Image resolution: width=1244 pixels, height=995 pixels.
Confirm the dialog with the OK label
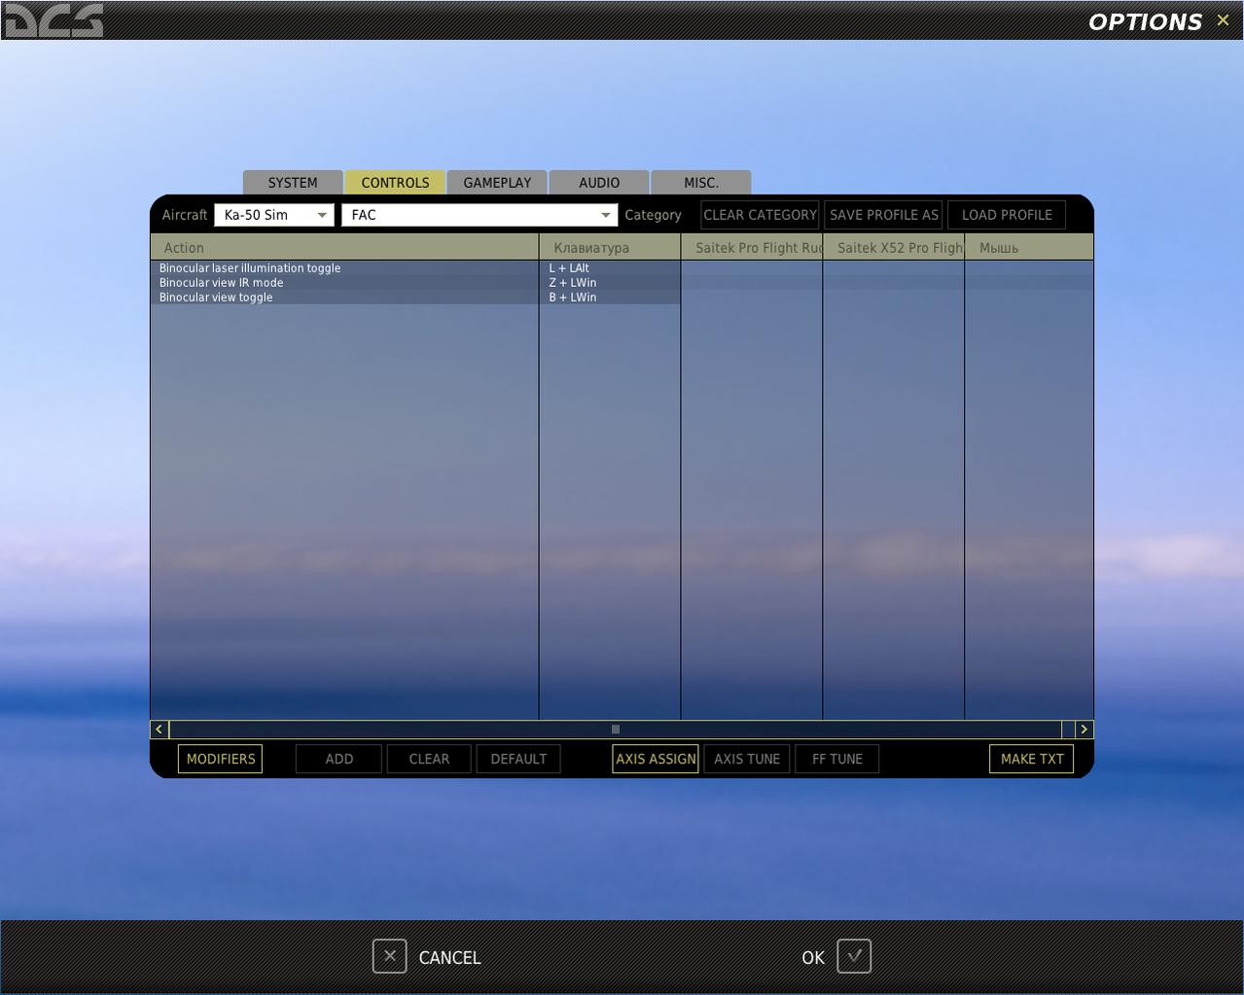(813, 958)
